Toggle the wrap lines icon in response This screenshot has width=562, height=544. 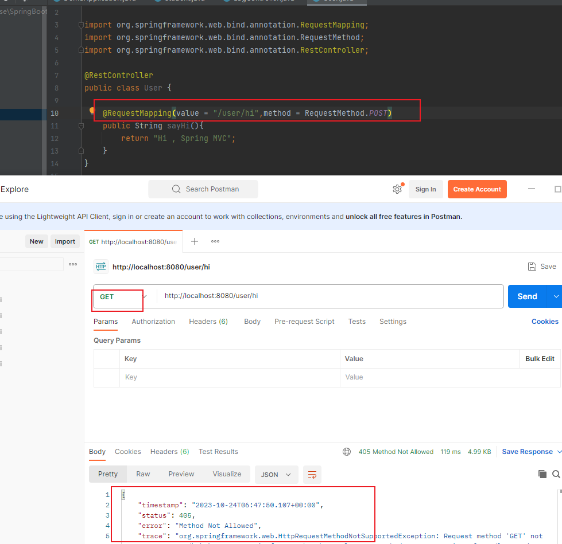(312, 475)
